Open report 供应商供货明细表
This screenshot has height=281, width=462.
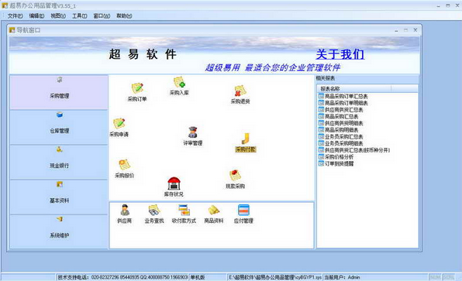pyautogui.click(x=340, y=123)
